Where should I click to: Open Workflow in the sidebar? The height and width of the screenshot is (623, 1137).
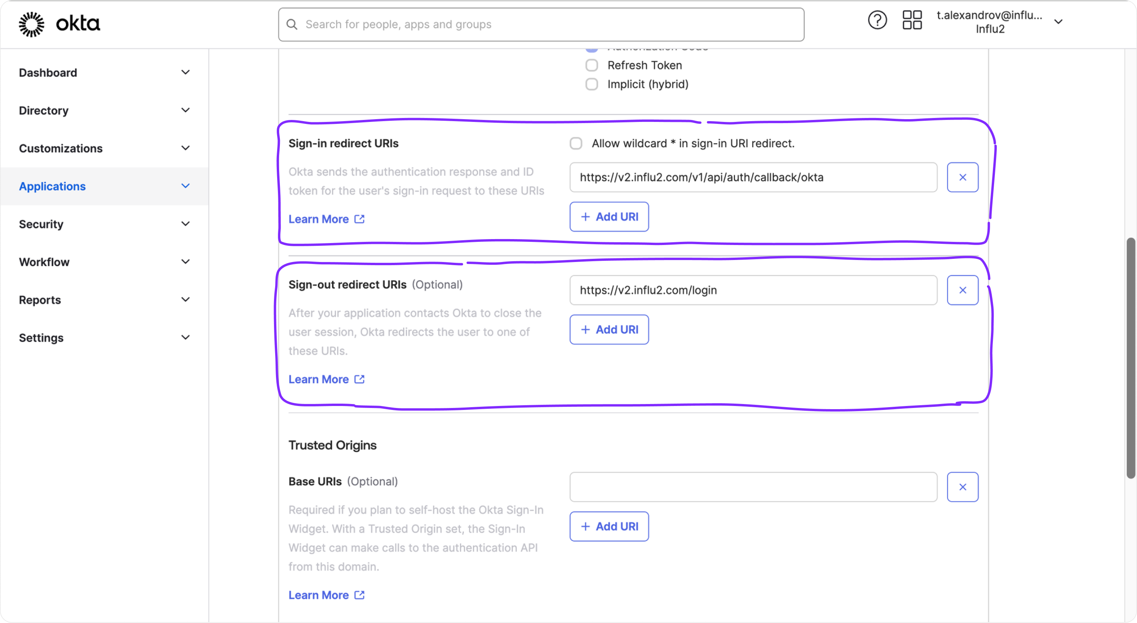tap(44, 262)
